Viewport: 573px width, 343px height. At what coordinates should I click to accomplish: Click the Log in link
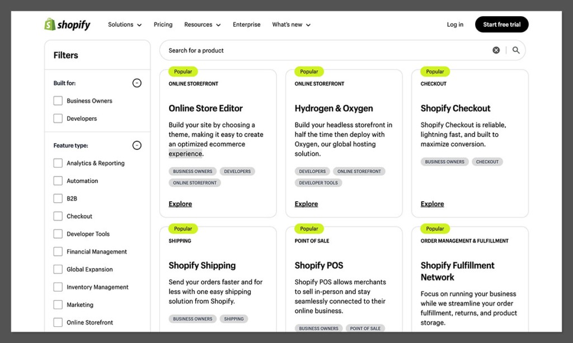tap(455, 24)
